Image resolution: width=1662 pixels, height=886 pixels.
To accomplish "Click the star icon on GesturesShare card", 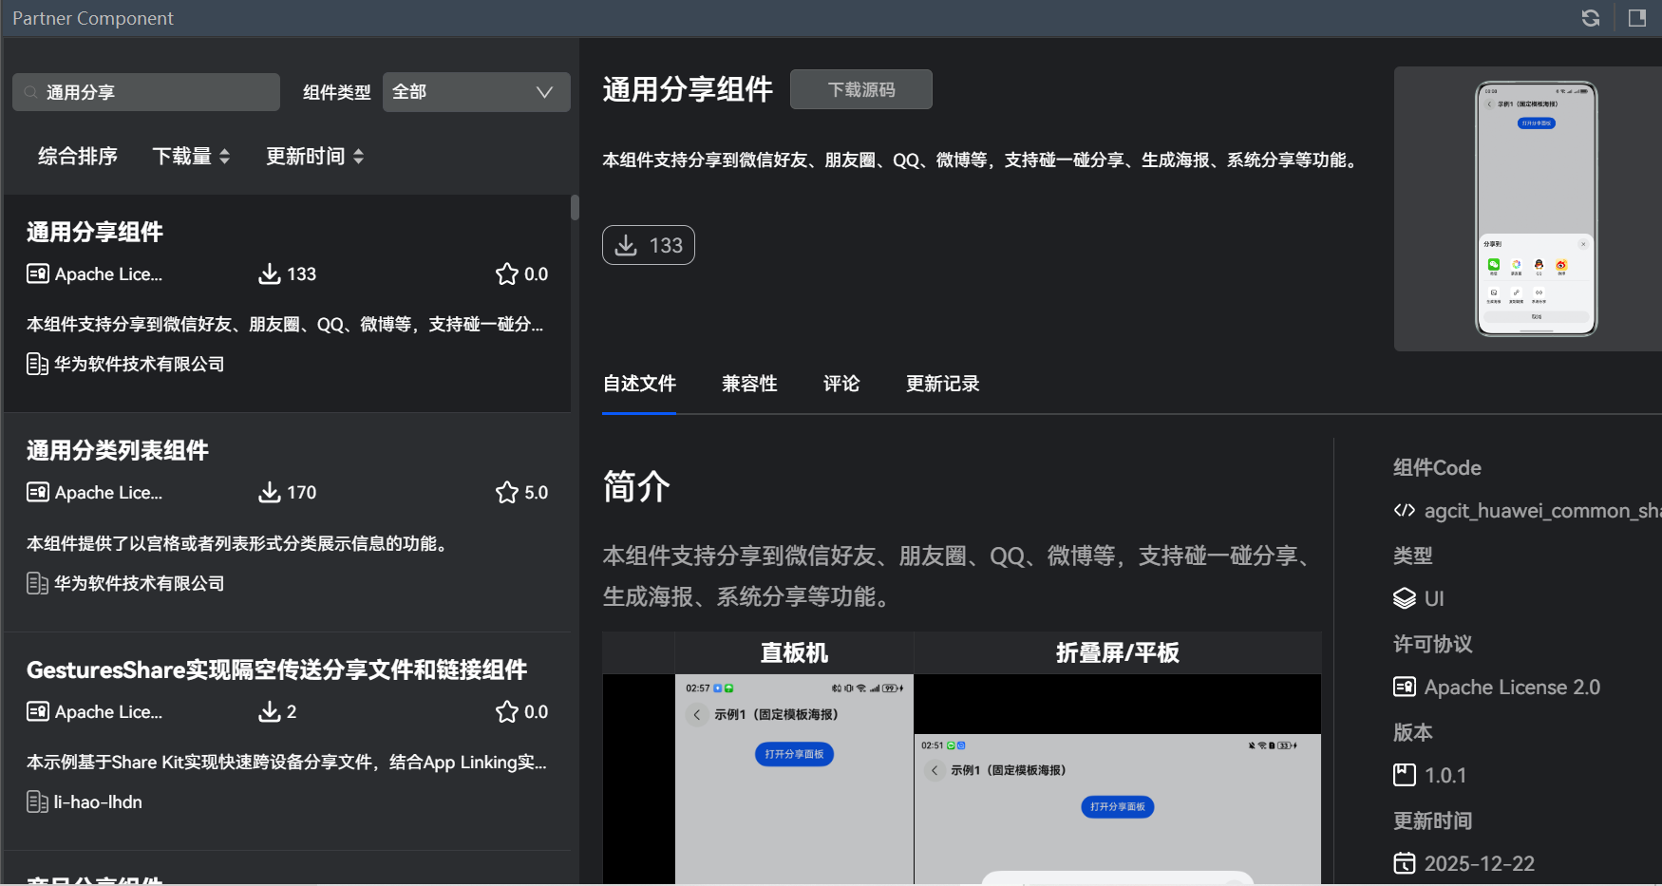I will (x=506, y=711).
